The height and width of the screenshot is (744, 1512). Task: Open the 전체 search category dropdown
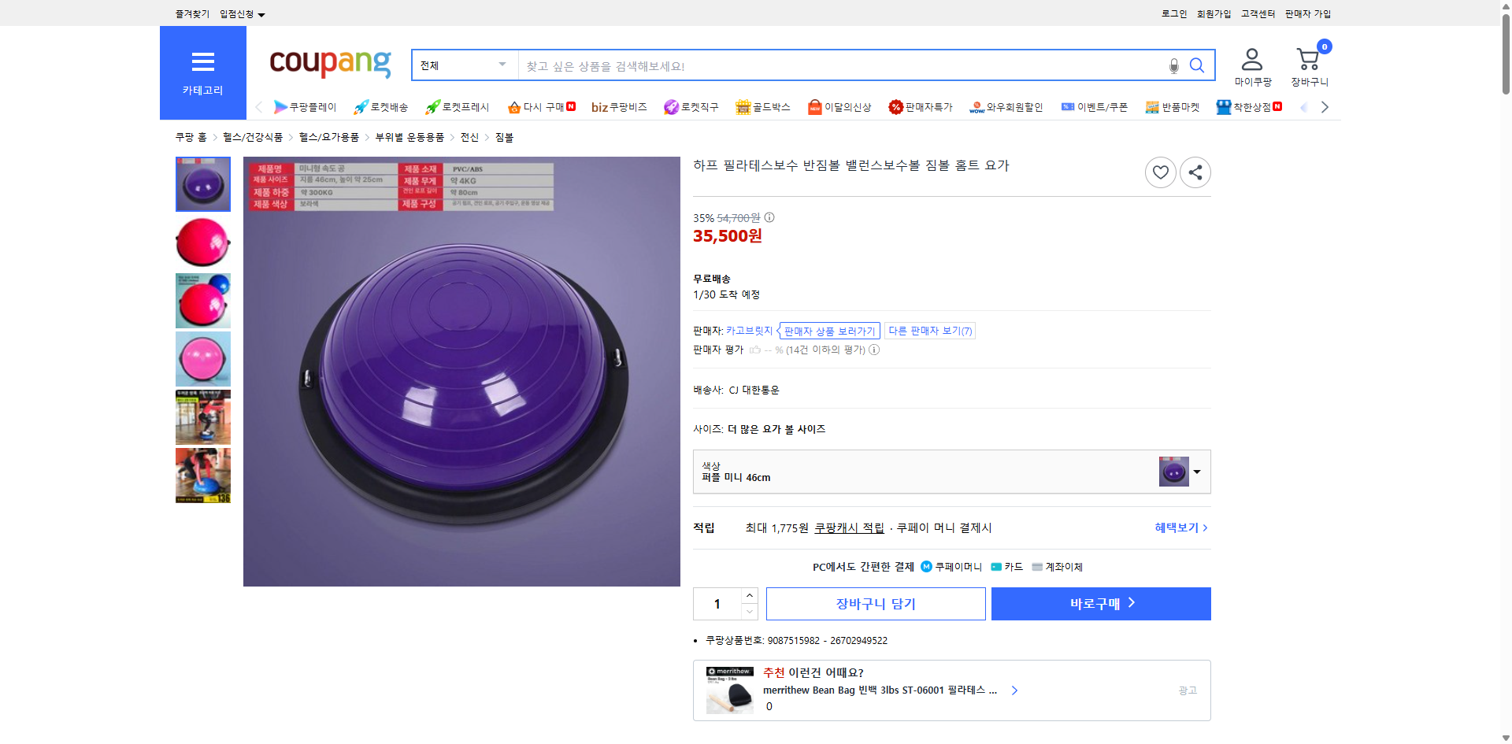pos(464,65)
